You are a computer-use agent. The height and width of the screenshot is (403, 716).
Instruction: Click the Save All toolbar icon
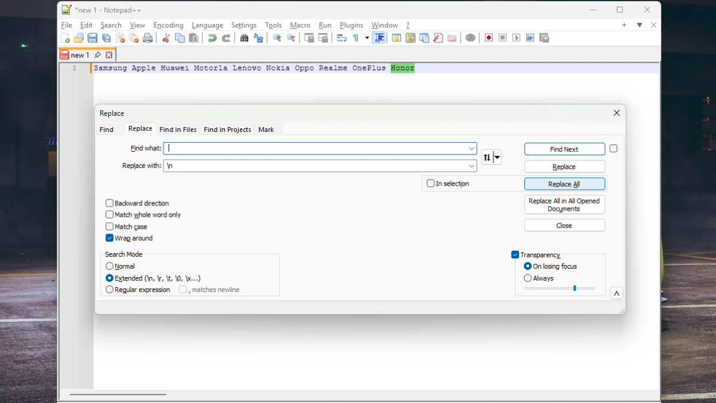[106, 38]
